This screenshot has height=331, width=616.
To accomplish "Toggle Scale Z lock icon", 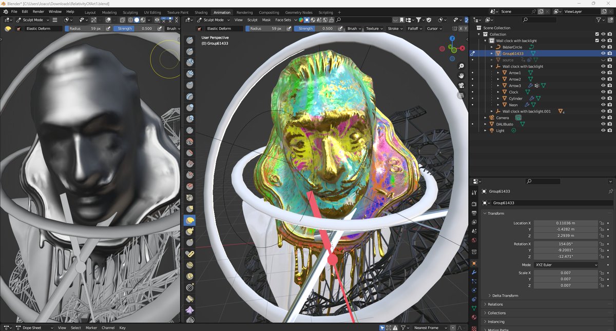I will pyautogui.click(x=602, y=285).
